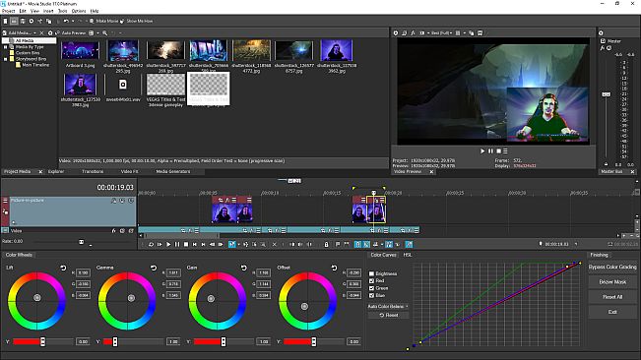The image size is (641, 360).
Task: Click the media search magnifier icon
Action: pos(105,32)
